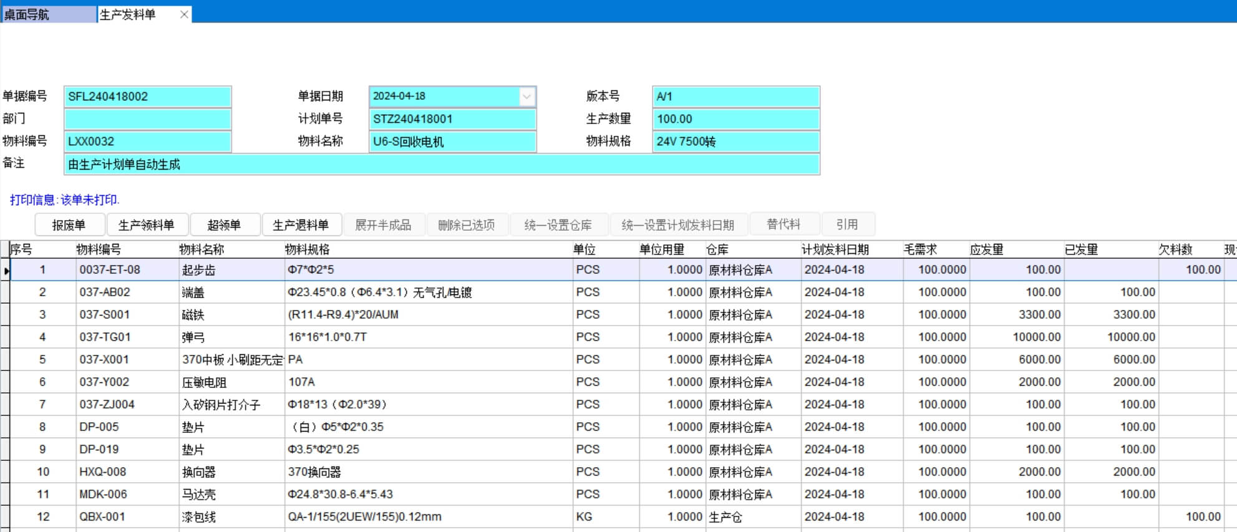Viewport: 1237px width, 532px height.
Task: Click the 漆包线 cell in row 12
Action: coord(200,517)
